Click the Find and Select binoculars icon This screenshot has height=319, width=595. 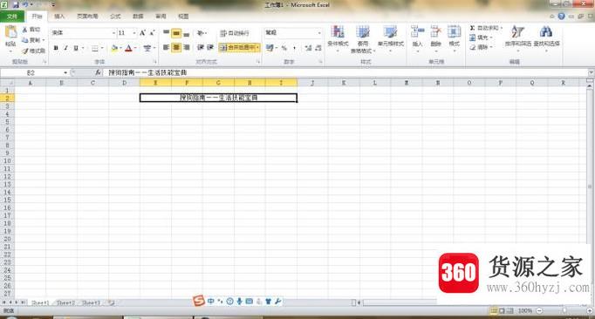pyautogui.click(x=546, y=32)
